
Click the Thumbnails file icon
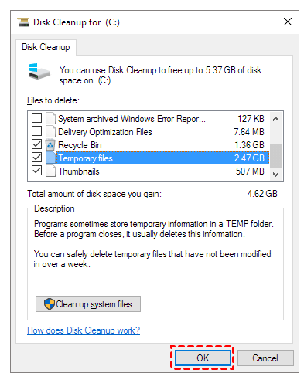50,171
